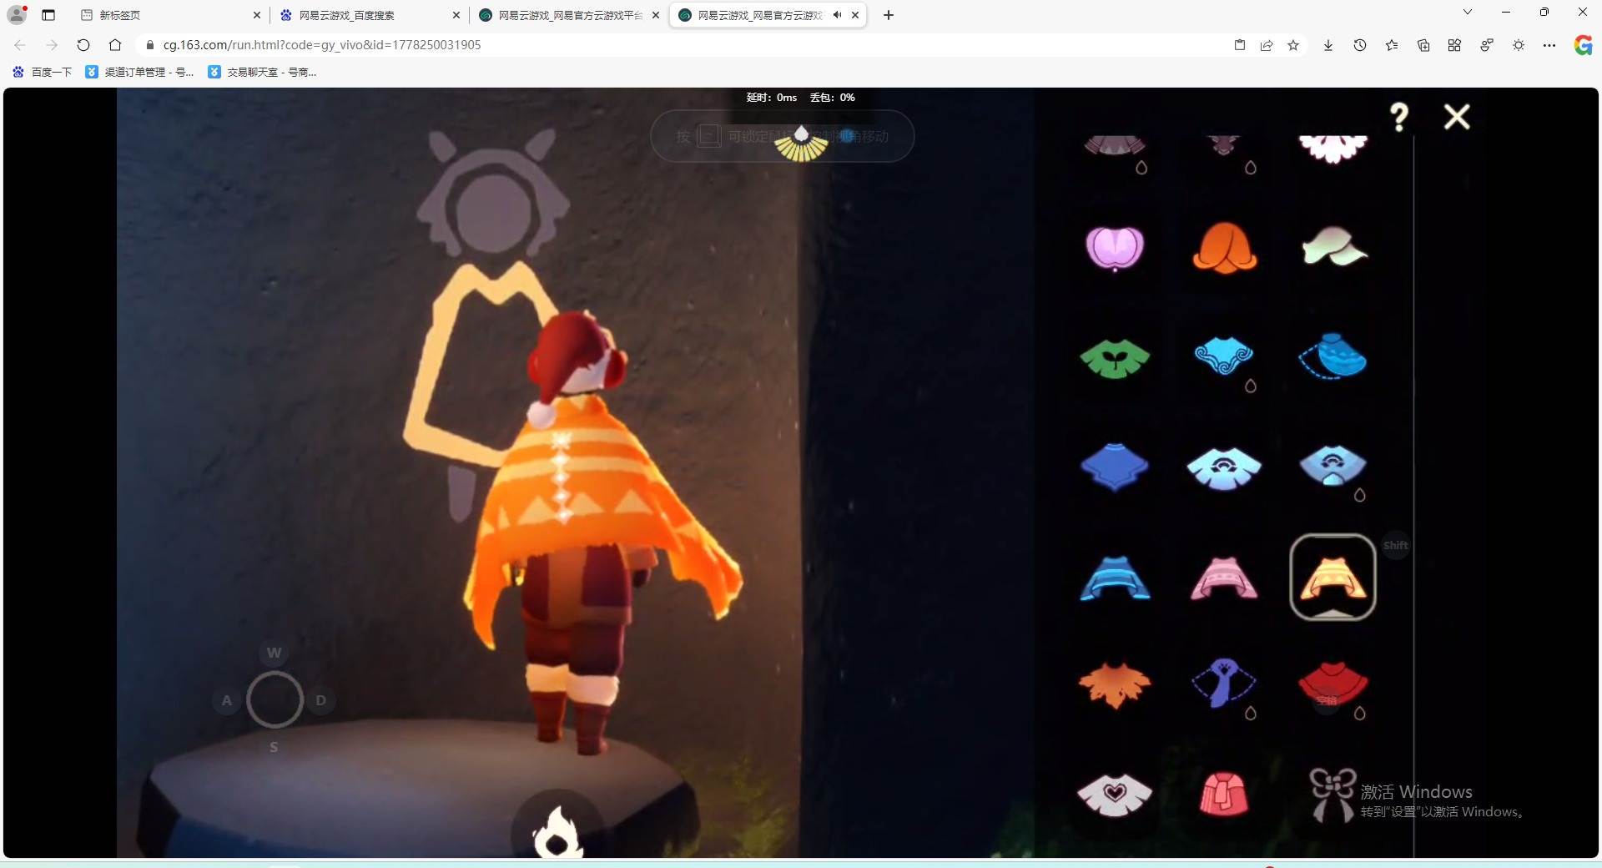Select the blue striped poncho cape
The image size is (1602, 868).
1115,578
